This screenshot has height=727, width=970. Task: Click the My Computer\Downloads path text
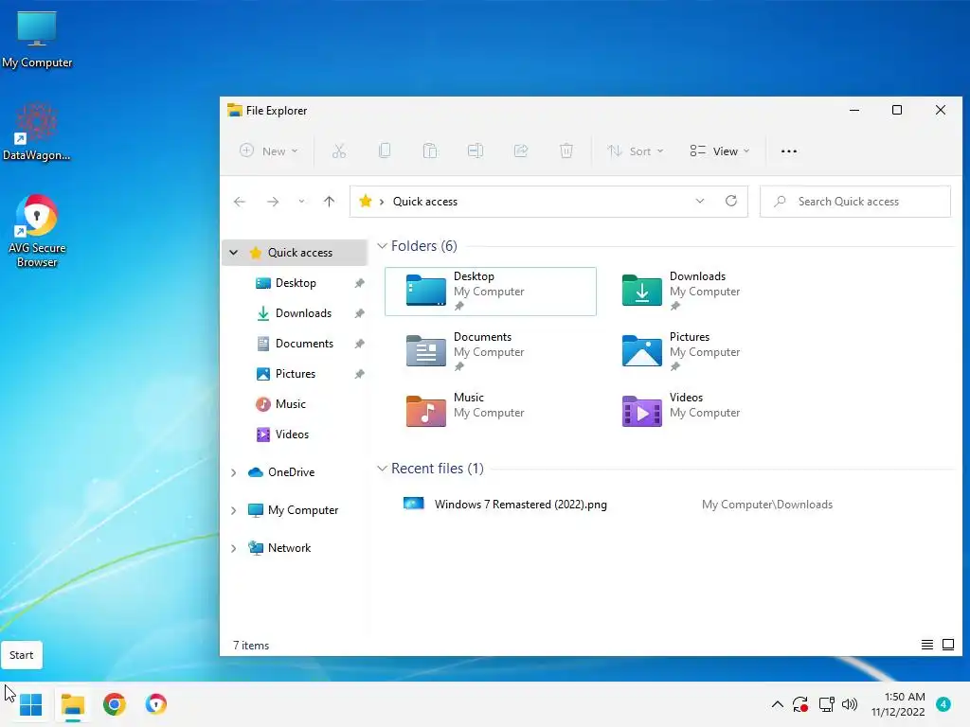click(767, 505)
